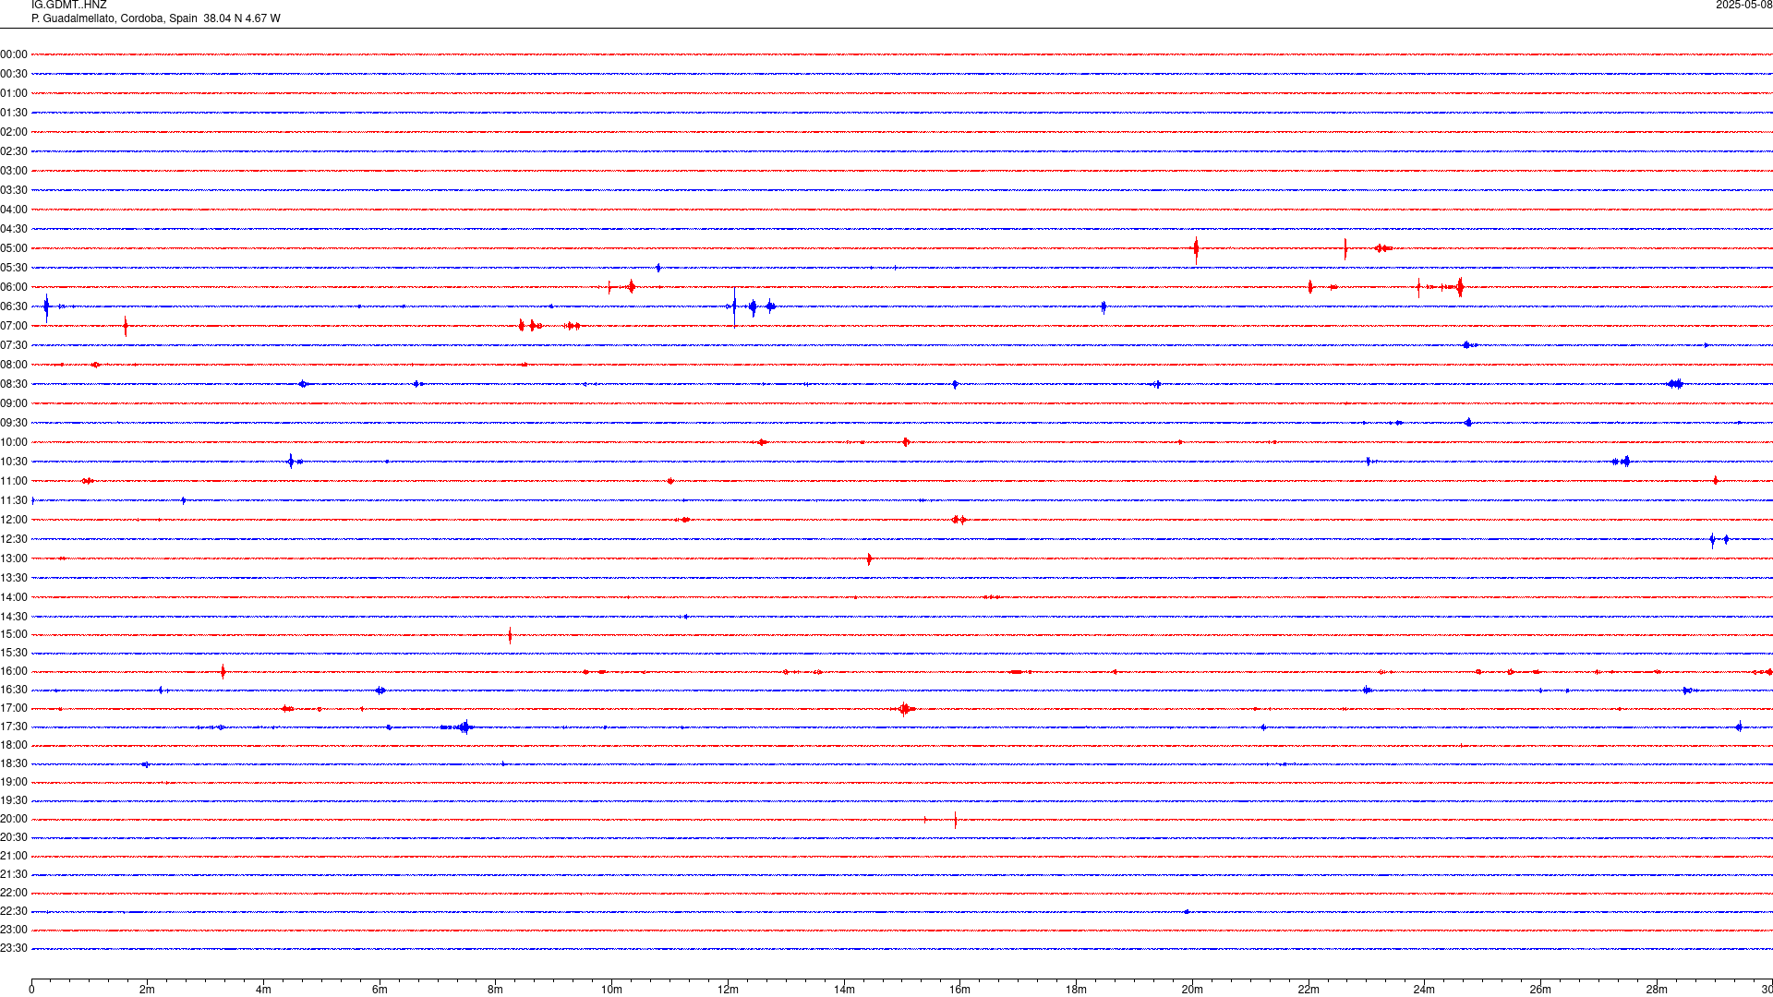Image resolution: width=1773 pixels, height=997 pixels.
Task: Click the 18m tick label on time axis
Action: click(1076, 990)
